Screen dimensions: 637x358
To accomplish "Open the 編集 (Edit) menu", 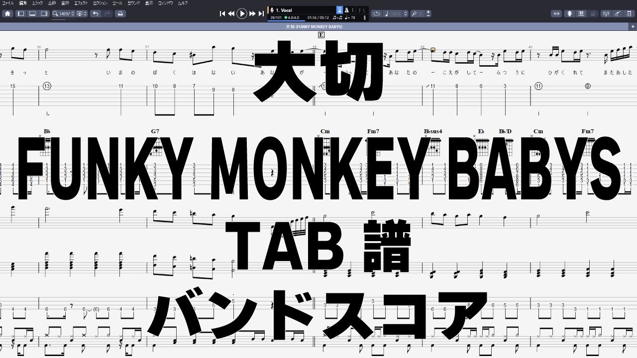I will 23,3.
